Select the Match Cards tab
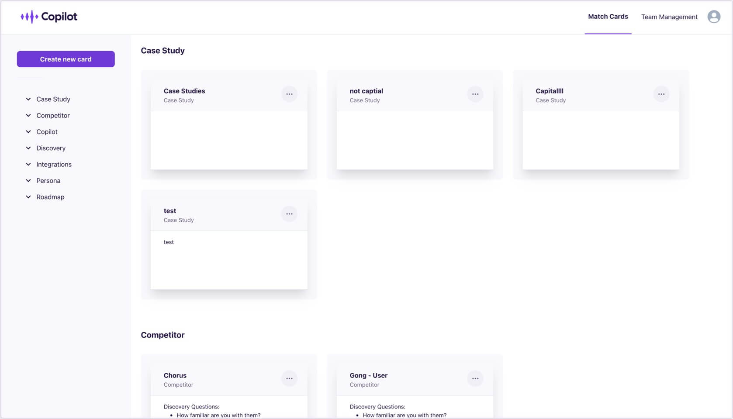Screen dimensions: 733x419 click(x=608, y=16)
